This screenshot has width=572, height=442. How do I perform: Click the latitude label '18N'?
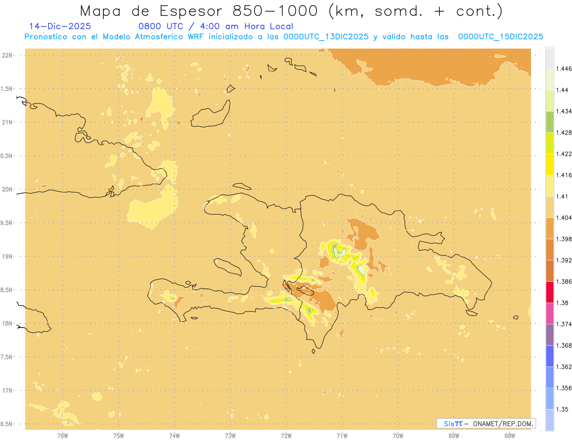point(8,324)
